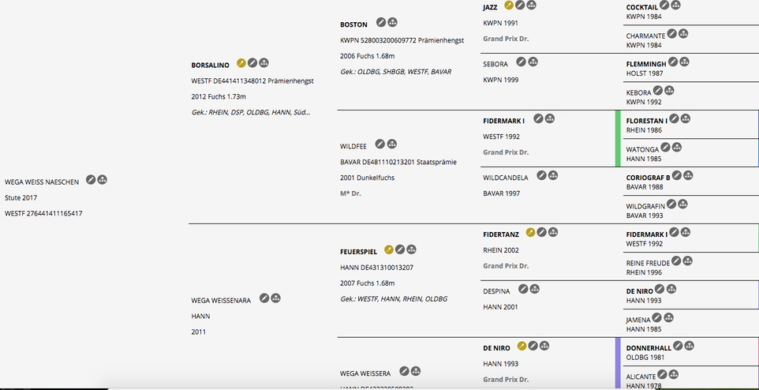The width and height of the screenshot is (759, 390).
Task: Click the gold pipette icon beside BORSALINO
Action: pyautogui.click(x=241, y=63)
